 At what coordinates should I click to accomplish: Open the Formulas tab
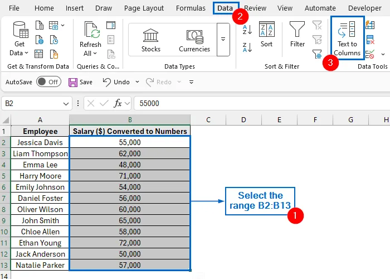191,8
